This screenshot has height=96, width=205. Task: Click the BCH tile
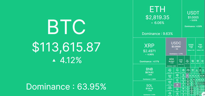[192, 61]
